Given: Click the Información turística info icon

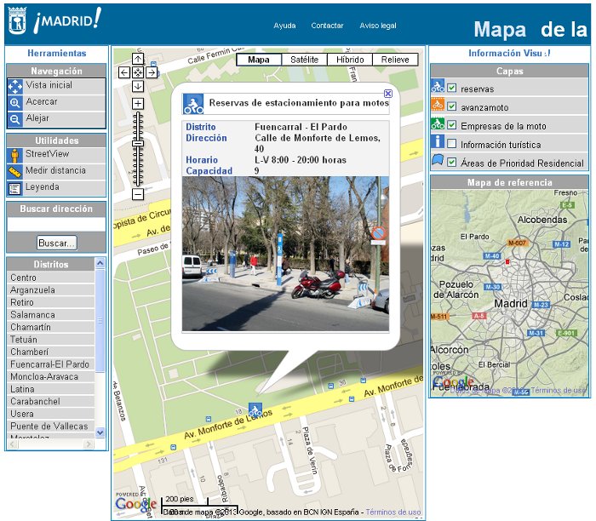Looking at the screenshot, I should pyautogui.click(x=438, y=141).
